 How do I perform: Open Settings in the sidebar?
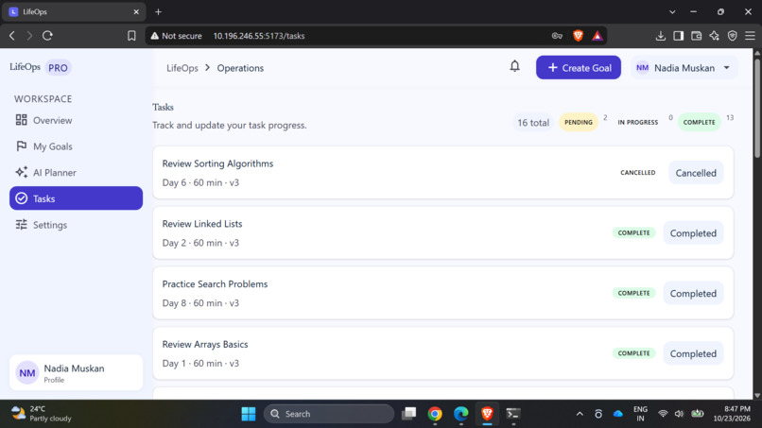pyautogui.click(x=76, y=225)
